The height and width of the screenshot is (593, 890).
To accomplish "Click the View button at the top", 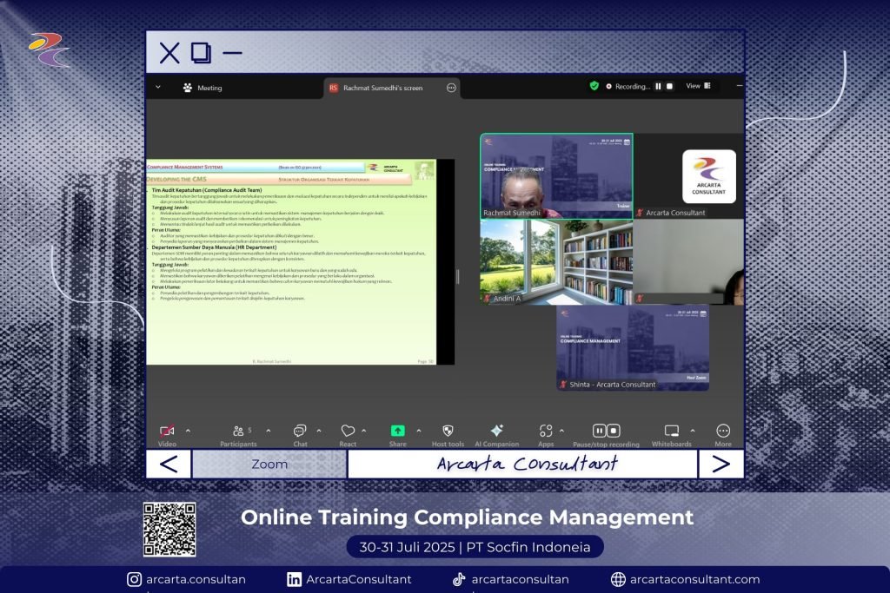I will (x=698, y=86).
